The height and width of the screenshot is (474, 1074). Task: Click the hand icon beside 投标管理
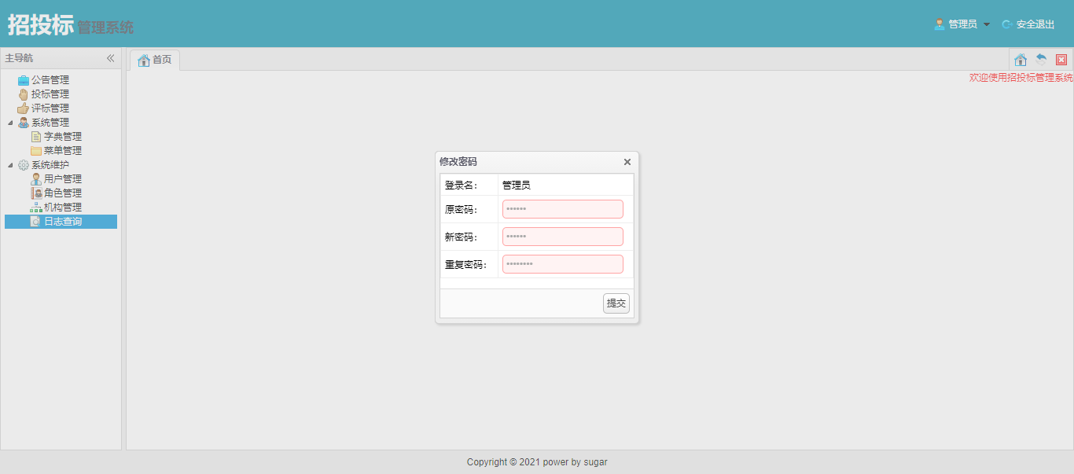click(24, 94)
